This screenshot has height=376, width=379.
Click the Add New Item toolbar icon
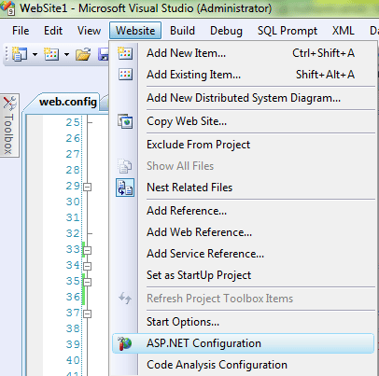[51, 54]
